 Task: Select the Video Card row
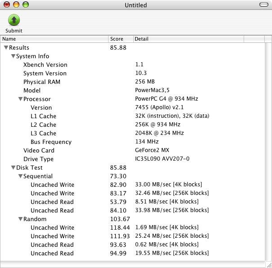tap(39, 151)
